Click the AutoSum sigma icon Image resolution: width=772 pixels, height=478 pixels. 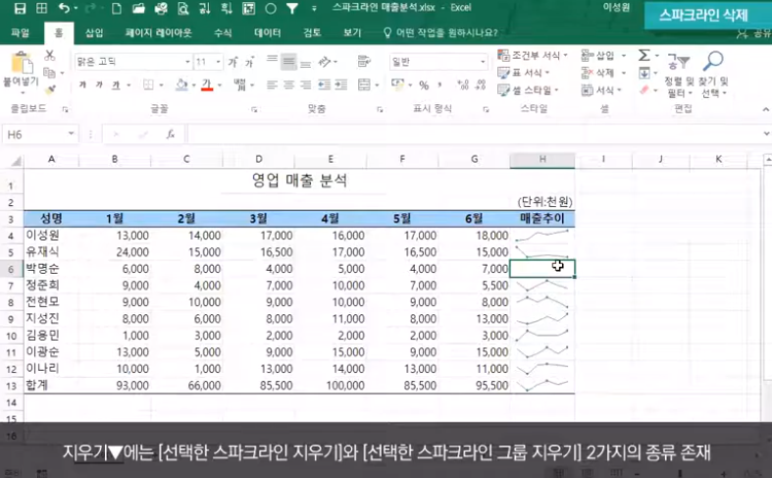click(644, 55)
